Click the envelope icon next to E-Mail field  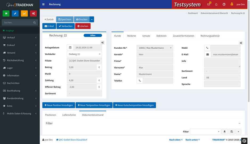208,54
